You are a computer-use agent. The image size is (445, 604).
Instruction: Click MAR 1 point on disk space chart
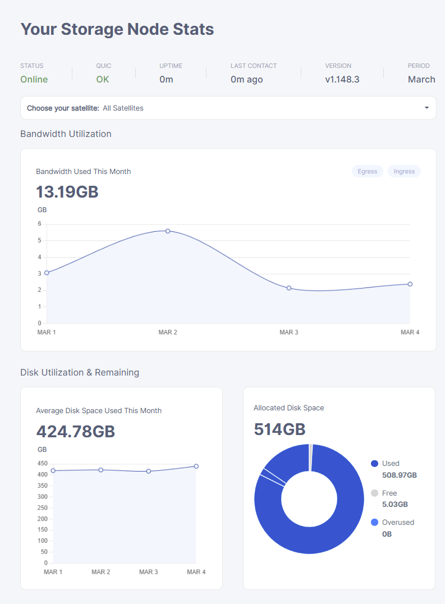[53, 471]
